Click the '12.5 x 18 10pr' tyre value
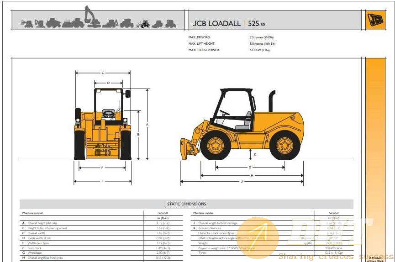 (334, 253)
